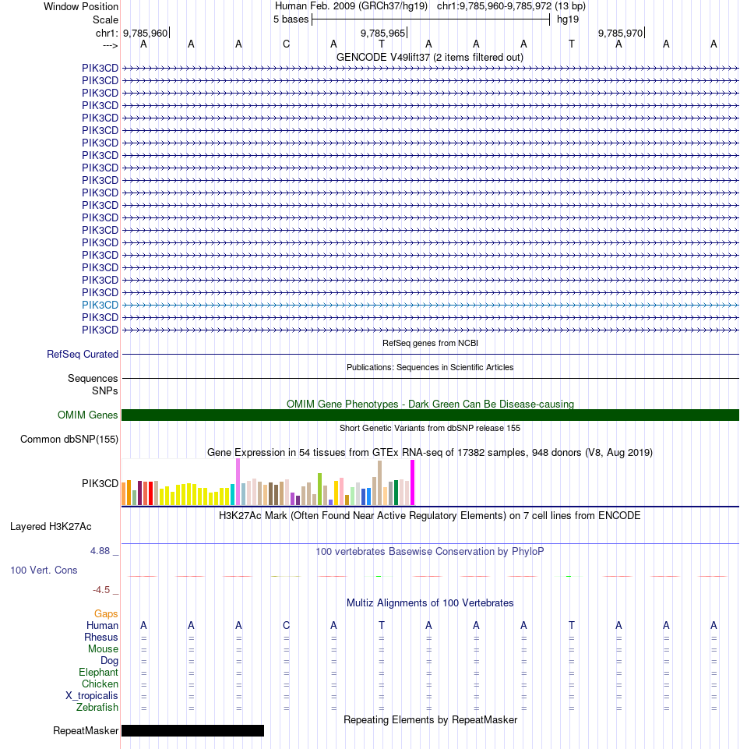Click the Window Position label
Screen dimensions: 740x749
pyautogui.click(x=81, y=7)
